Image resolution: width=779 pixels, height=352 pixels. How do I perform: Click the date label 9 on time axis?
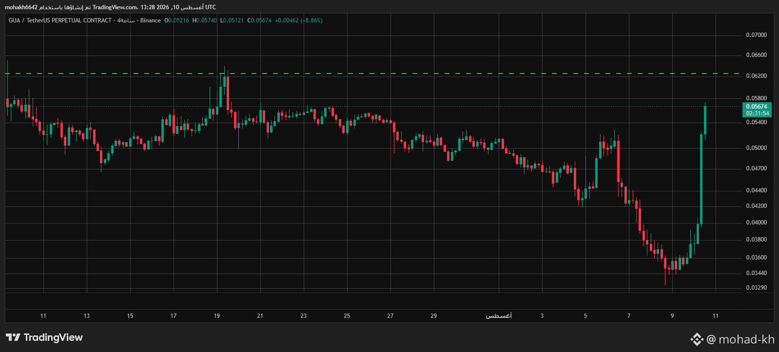pos(672,316)
